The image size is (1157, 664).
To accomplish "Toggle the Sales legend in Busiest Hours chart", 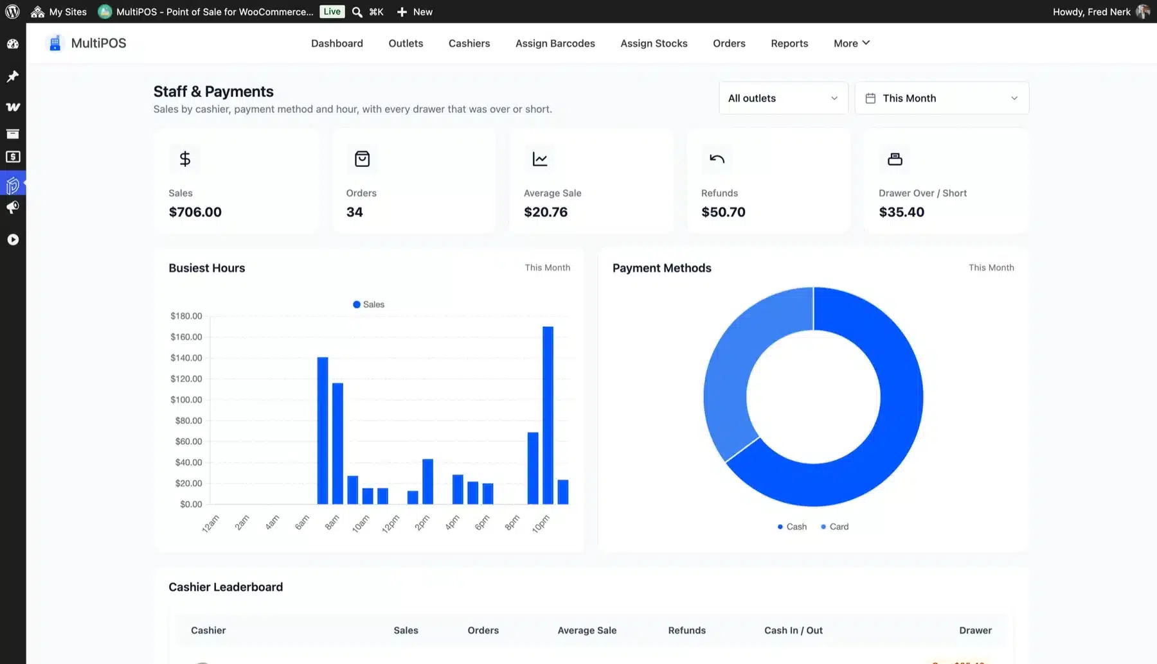I will pos(368,304).
